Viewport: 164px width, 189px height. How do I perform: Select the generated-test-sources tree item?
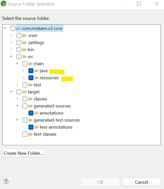57,120
